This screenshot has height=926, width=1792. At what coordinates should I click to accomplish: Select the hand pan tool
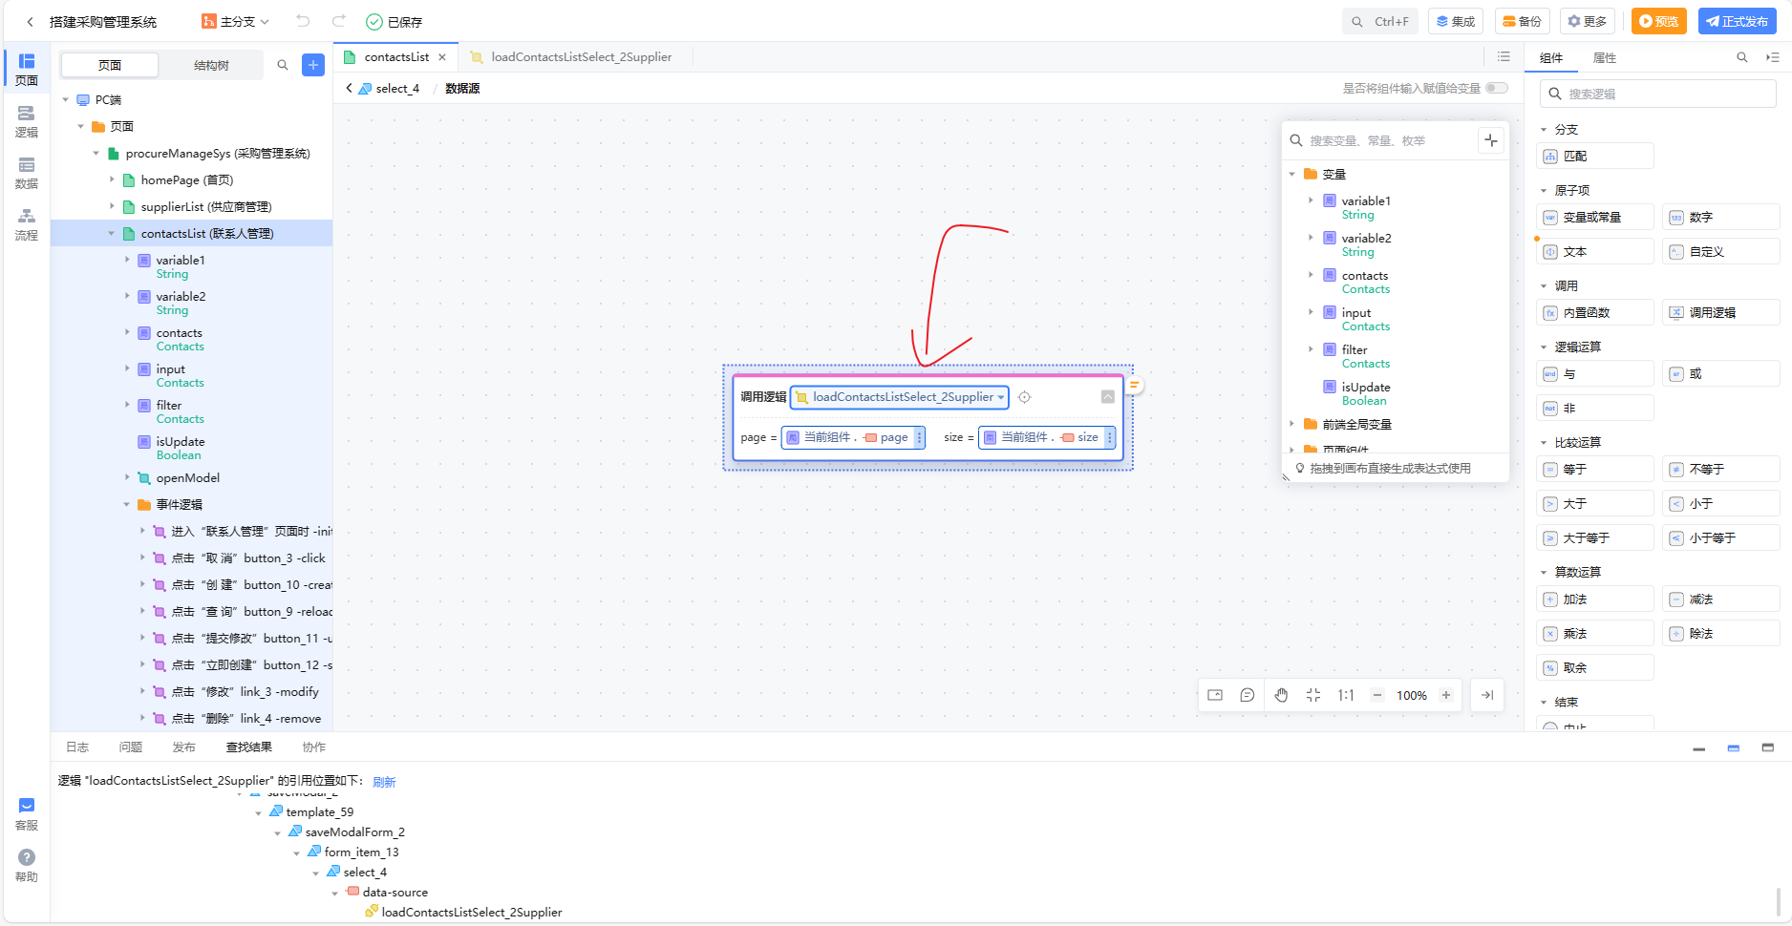tap(1282, 695)
